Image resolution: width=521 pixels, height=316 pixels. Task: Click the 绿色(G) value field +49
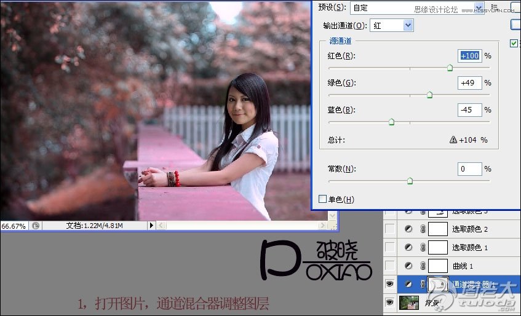[x=469, y=82]
